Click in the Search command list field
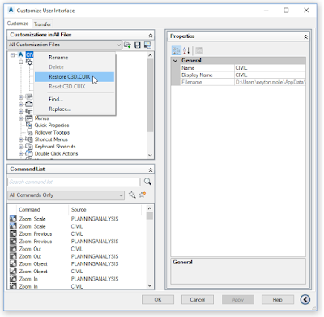The image size is (324, 317). point(74,182)
